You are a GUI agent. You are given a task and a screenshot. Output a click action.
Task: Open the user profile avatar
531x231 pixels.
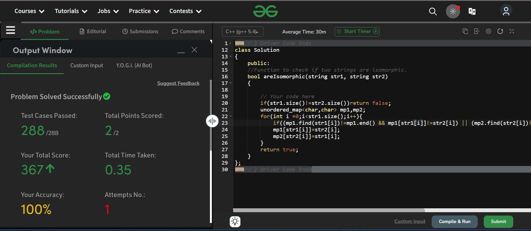pyautogui.click(x=506, y=11)
